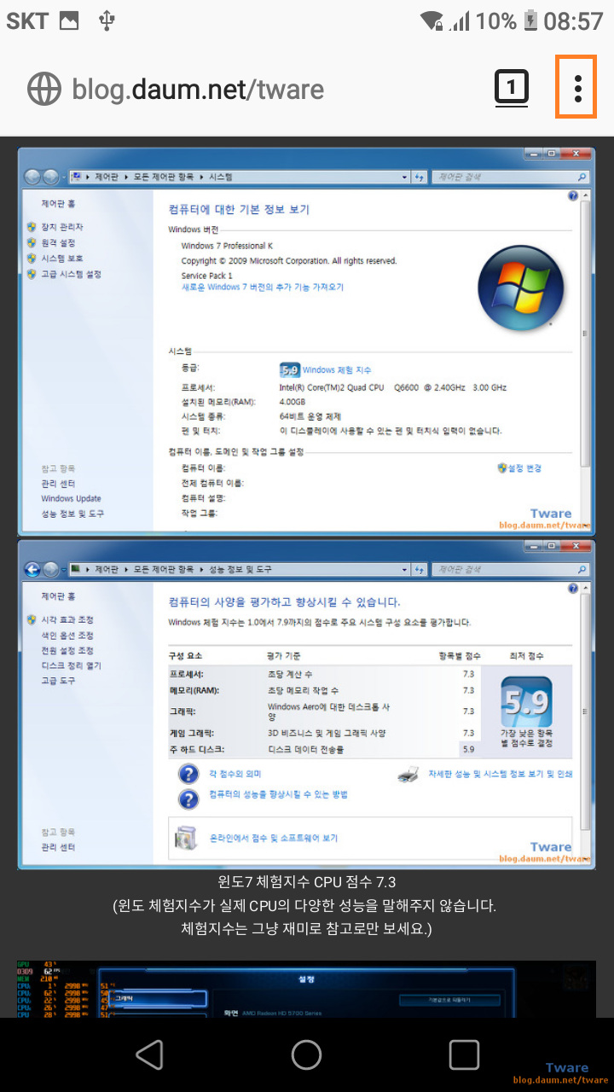This screenshot has height=1092, width=614.
Task: Click forward arrow in the 시스템 window
Action: point(51,177)
